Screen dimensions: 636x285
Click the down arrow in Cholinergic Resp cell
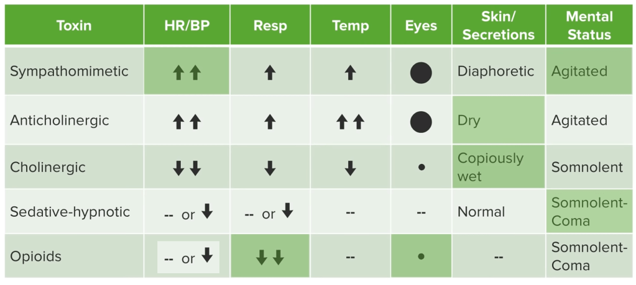(270, 168)
